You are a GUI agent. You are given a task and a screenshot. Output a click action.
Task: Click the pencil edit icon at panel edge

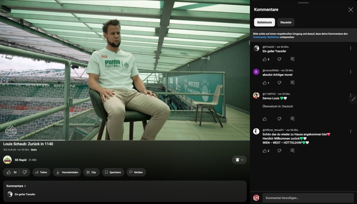353,99
